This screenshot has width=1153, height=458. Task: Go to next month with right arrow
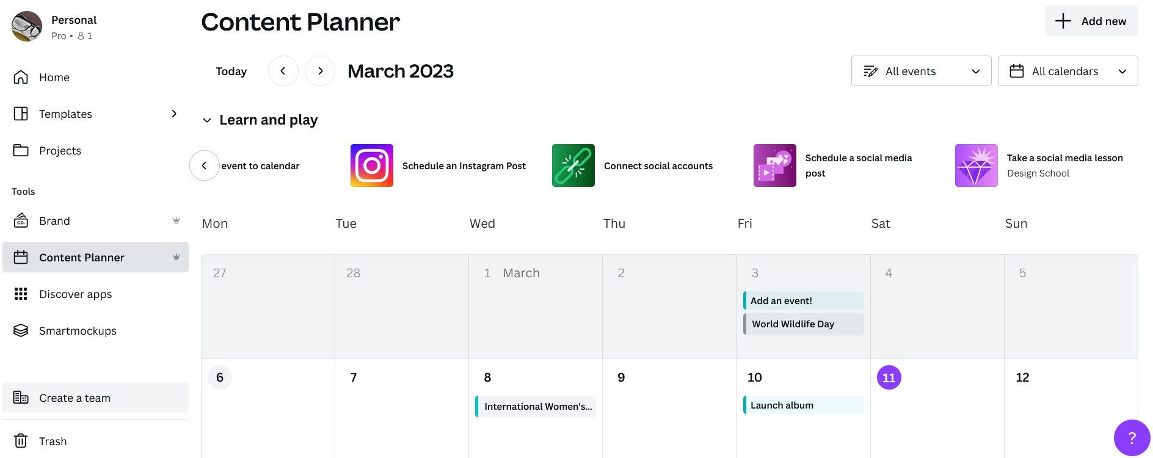[x=320, y=71]
